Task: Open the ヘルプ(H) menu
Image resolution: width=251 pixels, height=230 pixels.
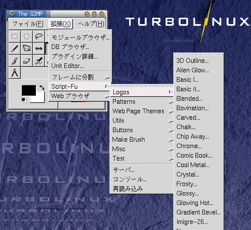Action: (91, 24)
